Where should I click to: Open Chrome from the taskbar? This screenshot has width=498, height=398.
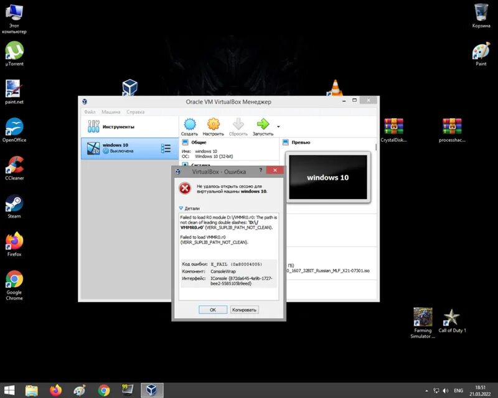tap(104, 390)
